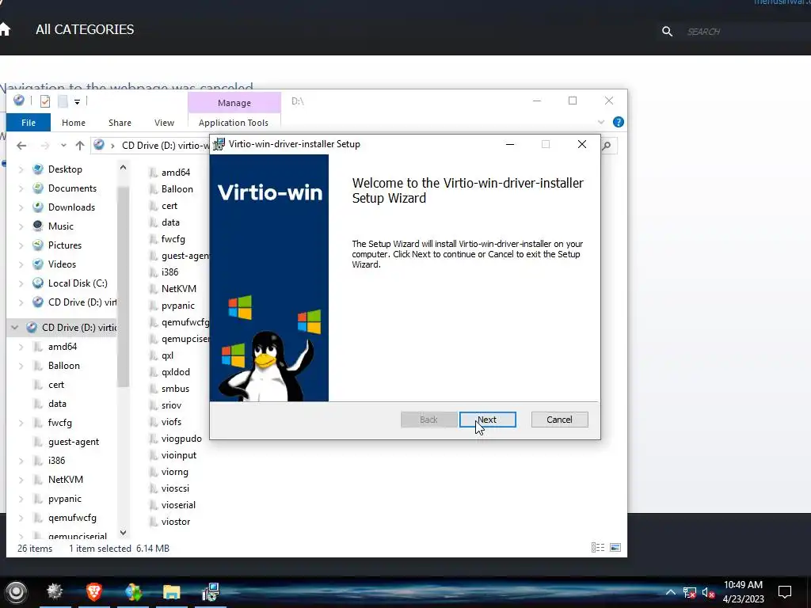Select Pictures in navigation pane
This screenshot has width=811, height=608.
coord(65,245)
